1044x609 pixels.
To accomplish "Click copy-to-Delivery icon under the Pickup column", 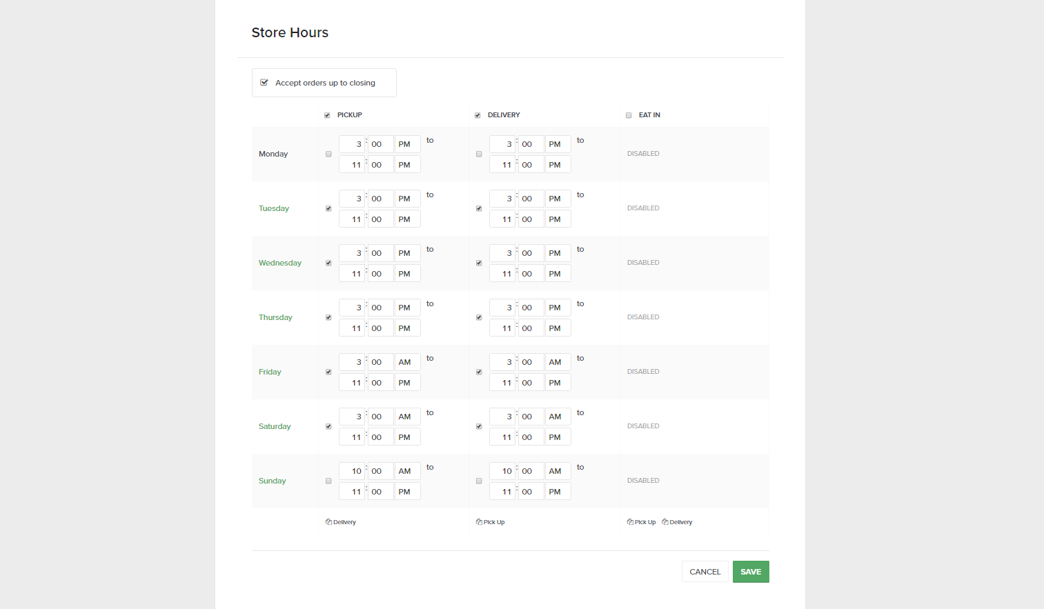I will pyautogui.click(x=328, y=522).
